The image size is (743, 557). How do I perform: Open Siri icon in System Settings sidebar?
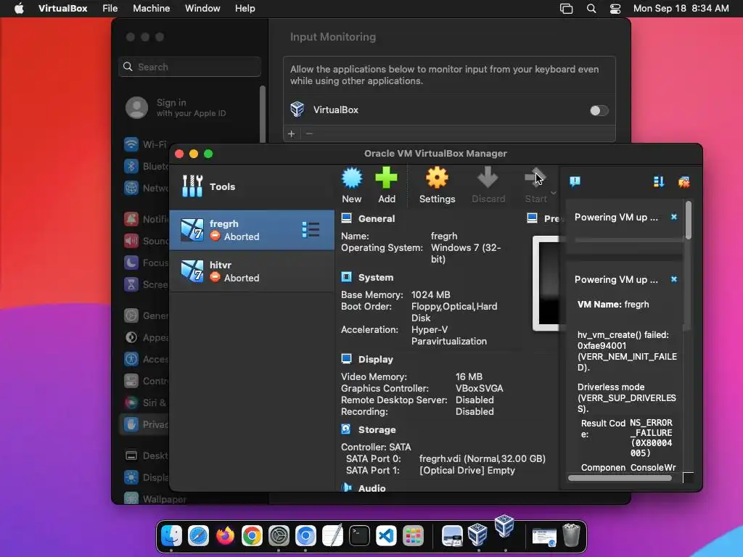click(x=131, y=402)
